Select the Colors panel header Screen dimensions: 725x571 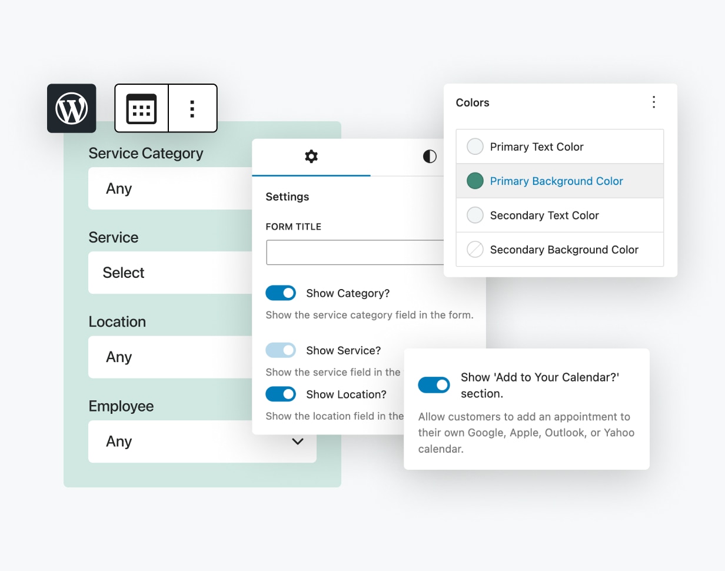[x=473, y=102]
